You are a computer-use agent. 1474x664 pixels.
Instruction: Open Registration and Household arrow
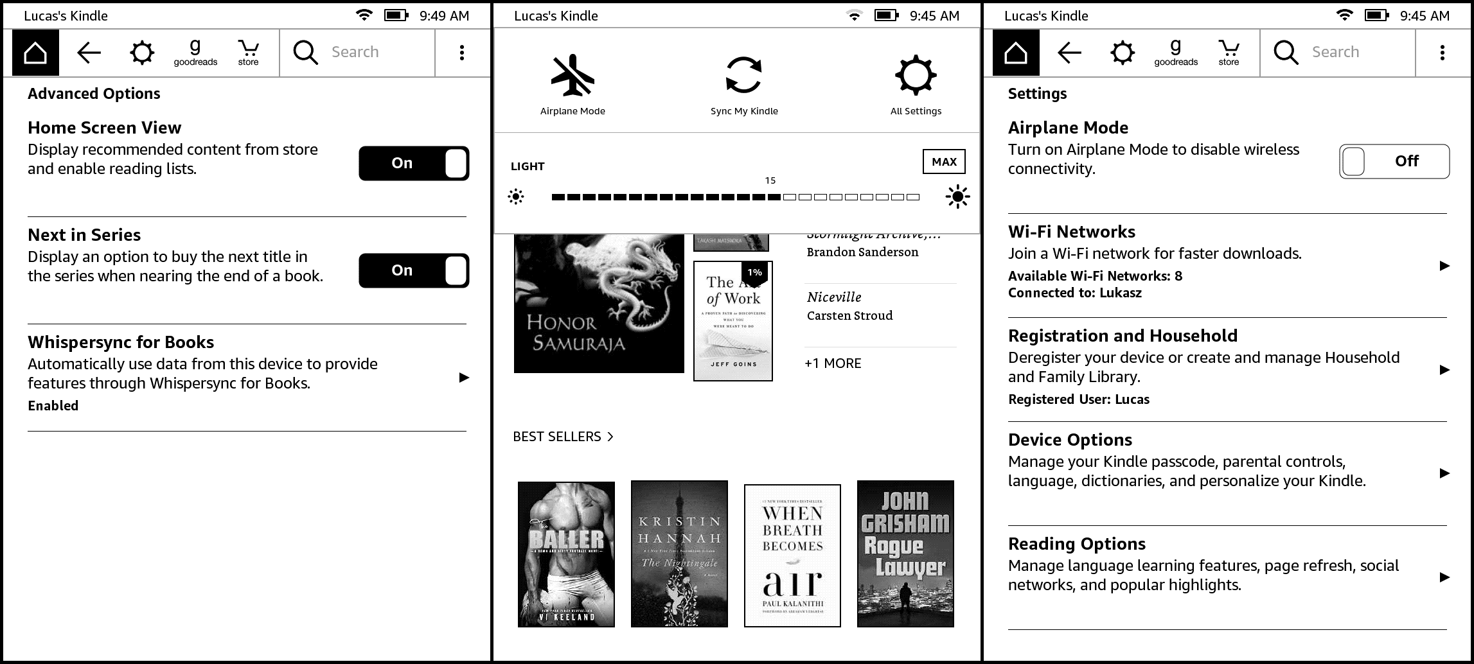1444,370
